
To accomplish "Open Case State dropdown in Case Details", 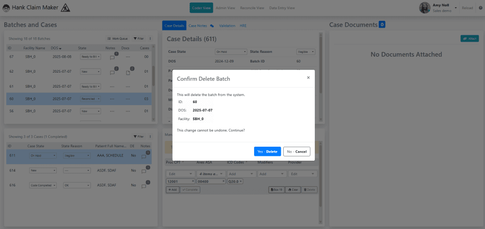I will tap(231, 52).
